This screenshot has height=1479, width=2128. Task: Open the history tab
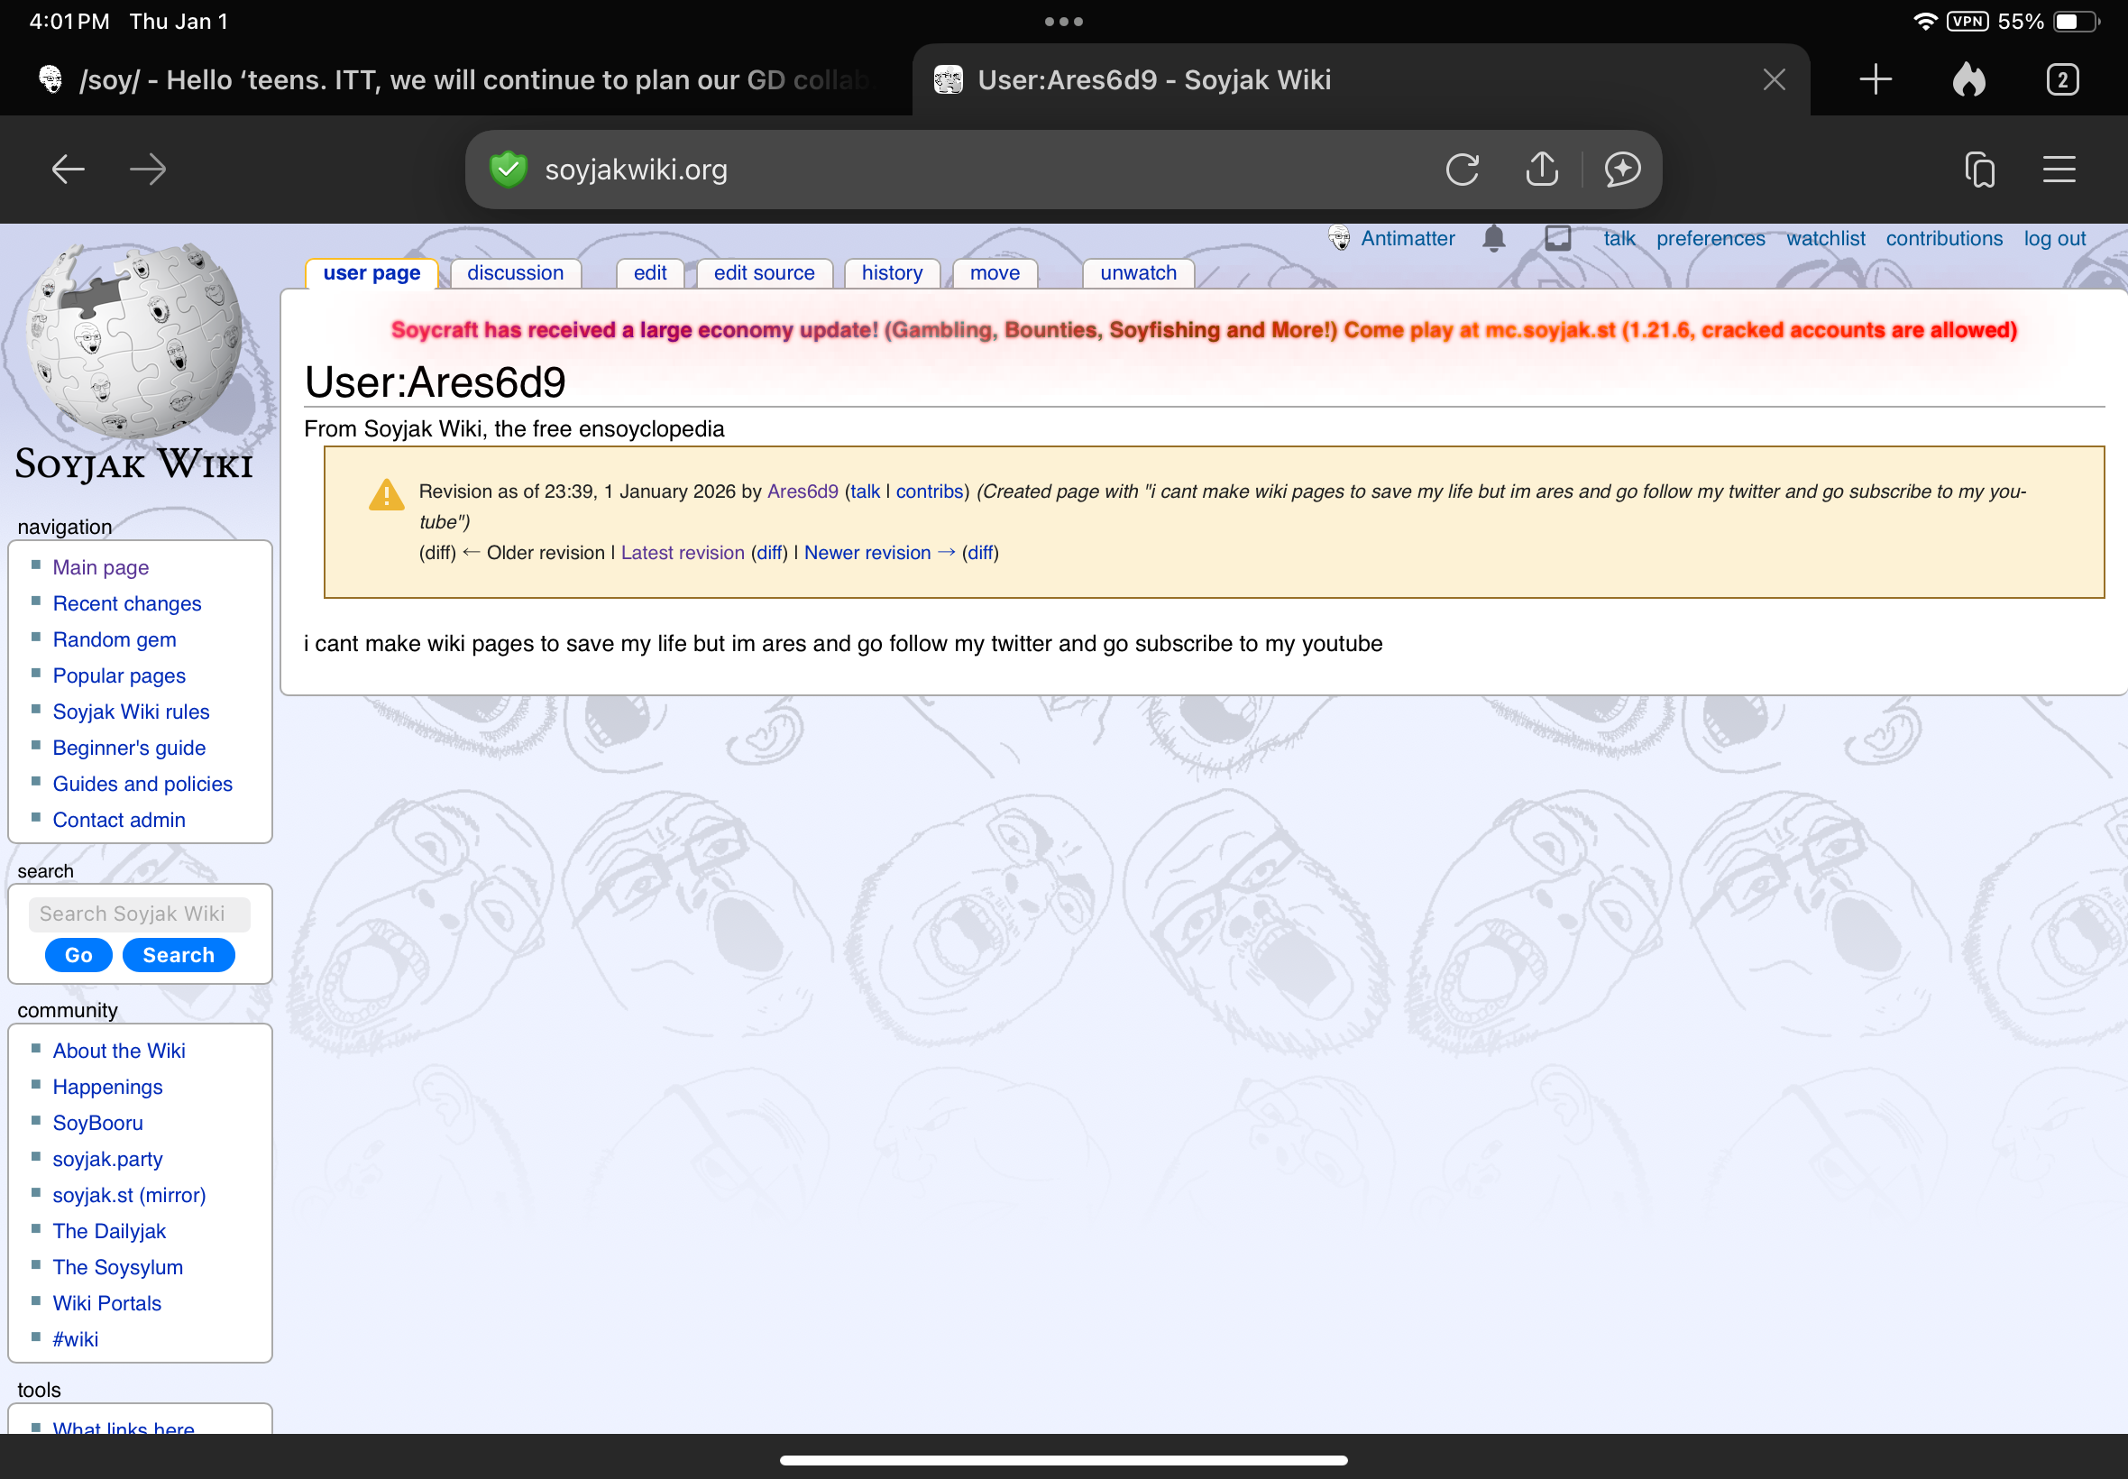coord(891,273)
